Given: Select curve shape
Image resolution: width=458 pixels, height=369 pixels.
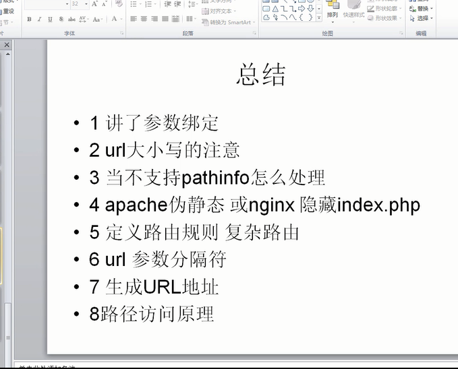Looking at the screenshot, I should [293, 18].
